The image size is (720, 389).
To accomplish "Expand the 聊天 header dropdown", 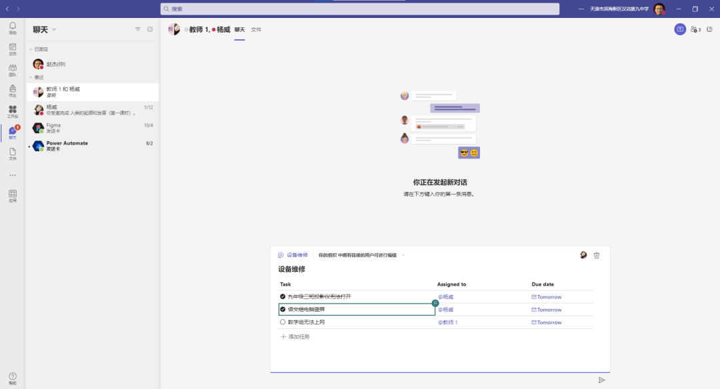I will pos(53,29).
